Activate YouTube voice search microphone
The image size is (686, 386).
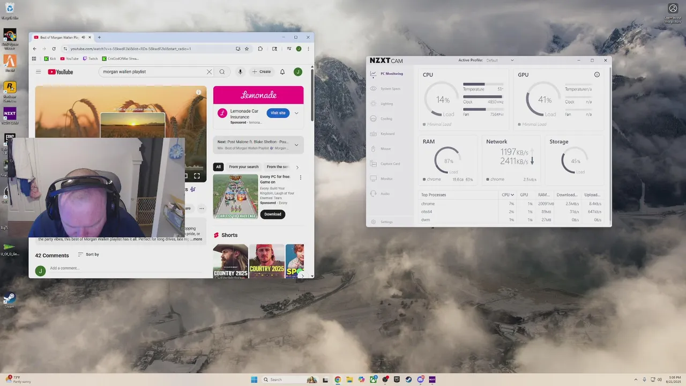click(x=240, y=72)
